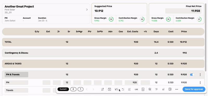The width and height of the screenshot is (208, 96).
Task: Open the LOG icon in toolbar
Action: pos(136,89)
